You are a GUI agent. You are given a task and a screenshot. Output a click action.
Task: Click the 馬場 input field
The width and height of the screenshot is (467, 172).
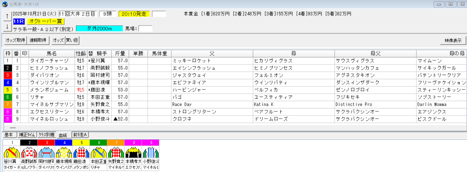click(145, 29)
